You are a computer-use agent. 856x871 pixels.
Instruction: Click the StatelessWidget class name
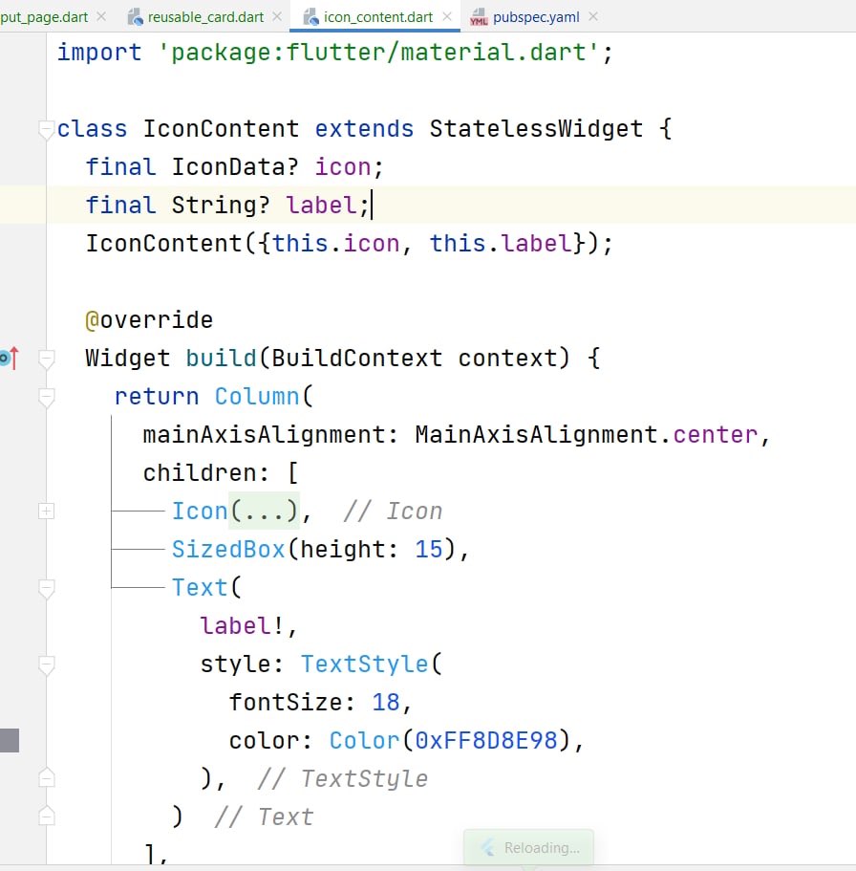536,129
